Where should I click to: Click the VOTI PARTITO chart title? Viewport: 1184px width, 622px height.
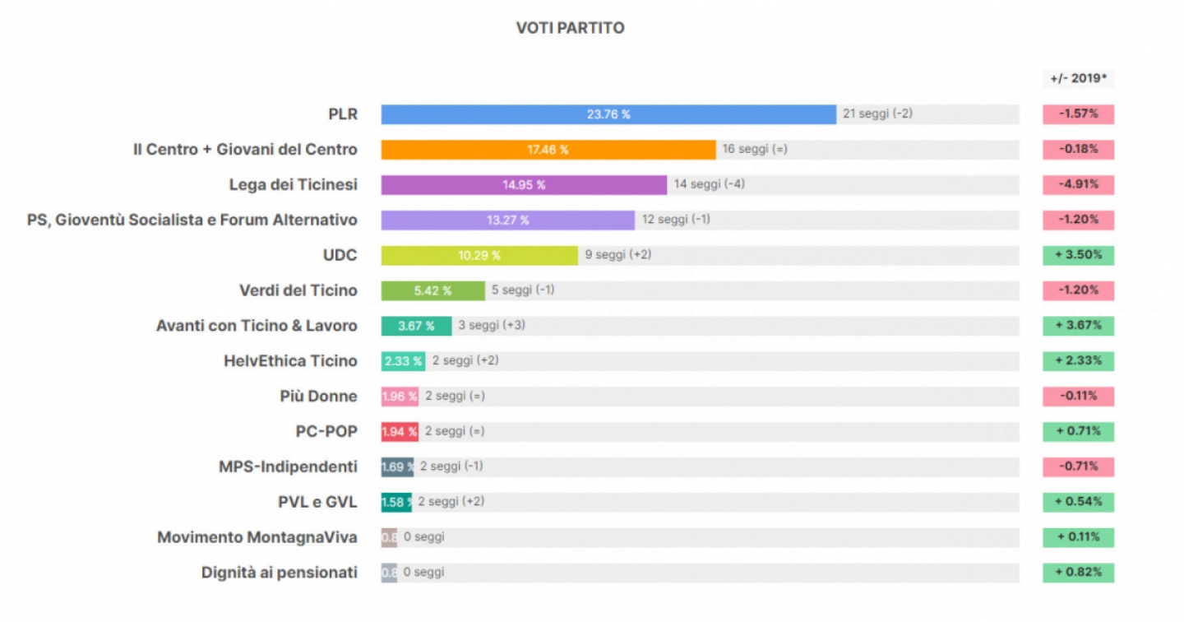pos(570,28)
